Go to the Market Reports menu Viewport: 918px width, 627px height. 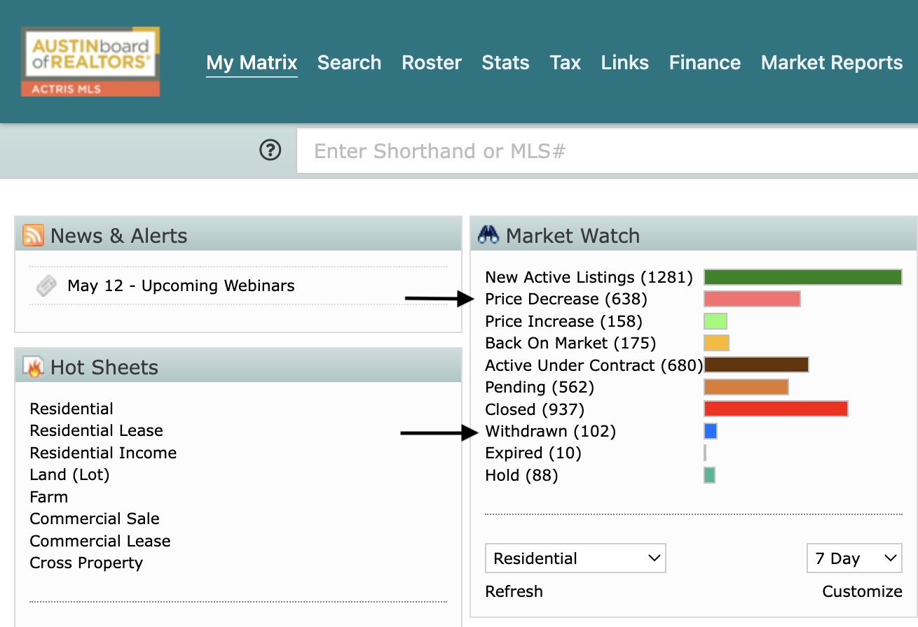832,63
